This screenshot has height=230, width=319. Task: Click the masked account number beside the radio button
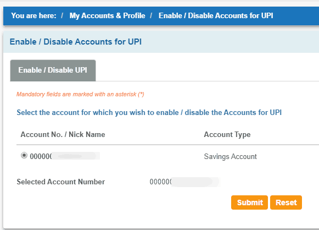[x=65, y=156]
